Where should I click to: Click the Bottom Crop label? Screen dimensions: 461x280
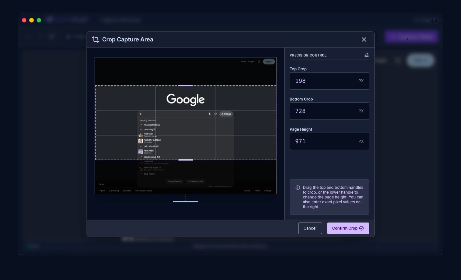[x=301, y=99]
